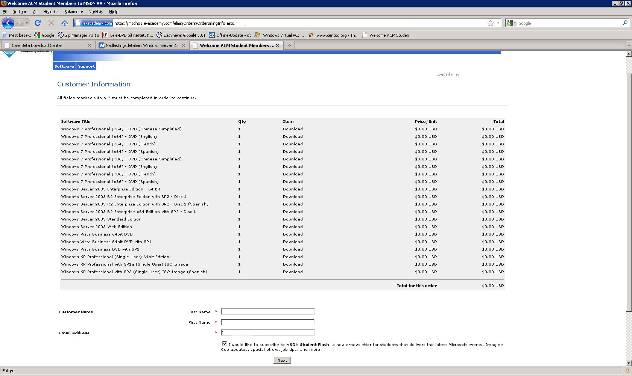The height and width of the screenshot is (376, 632).
Task: Open the Google bookmark
Action: coord(44,35)
